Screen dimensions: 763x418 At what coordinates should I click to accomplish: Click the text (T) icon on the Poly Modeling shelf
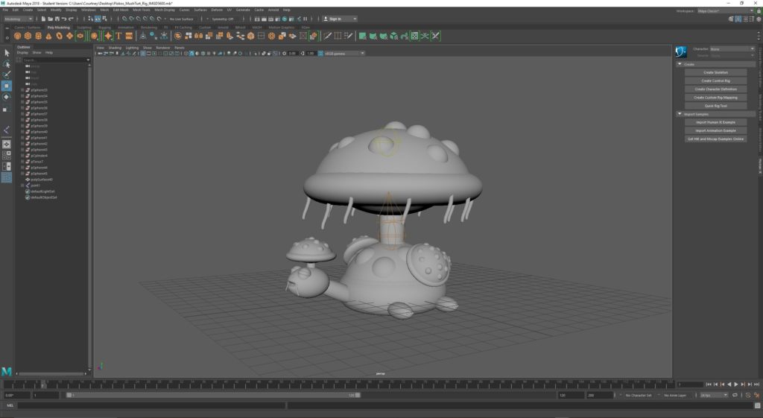118,36
